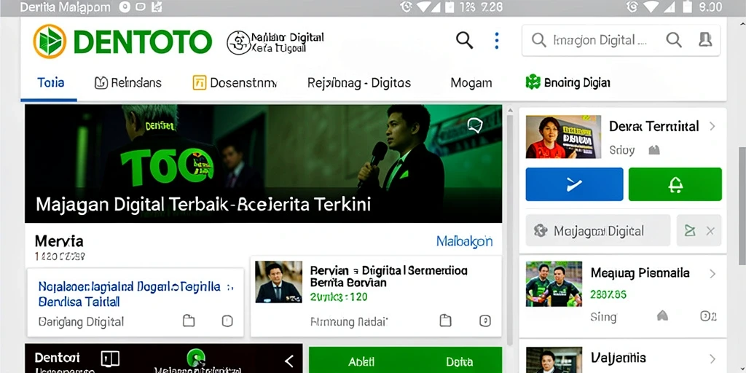Click the status bar wifi icon at right

(652, 7)
